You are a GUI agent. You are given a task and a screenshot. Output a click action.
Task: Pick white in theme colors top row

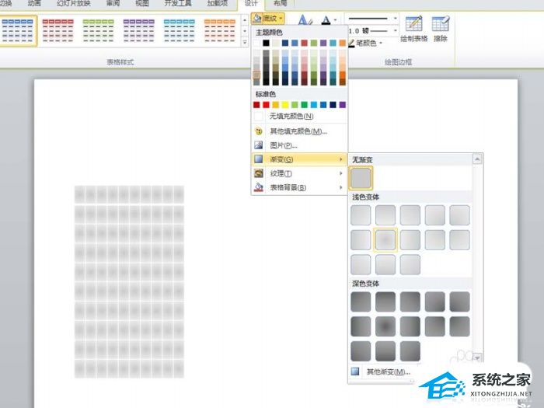pos(256,43)
